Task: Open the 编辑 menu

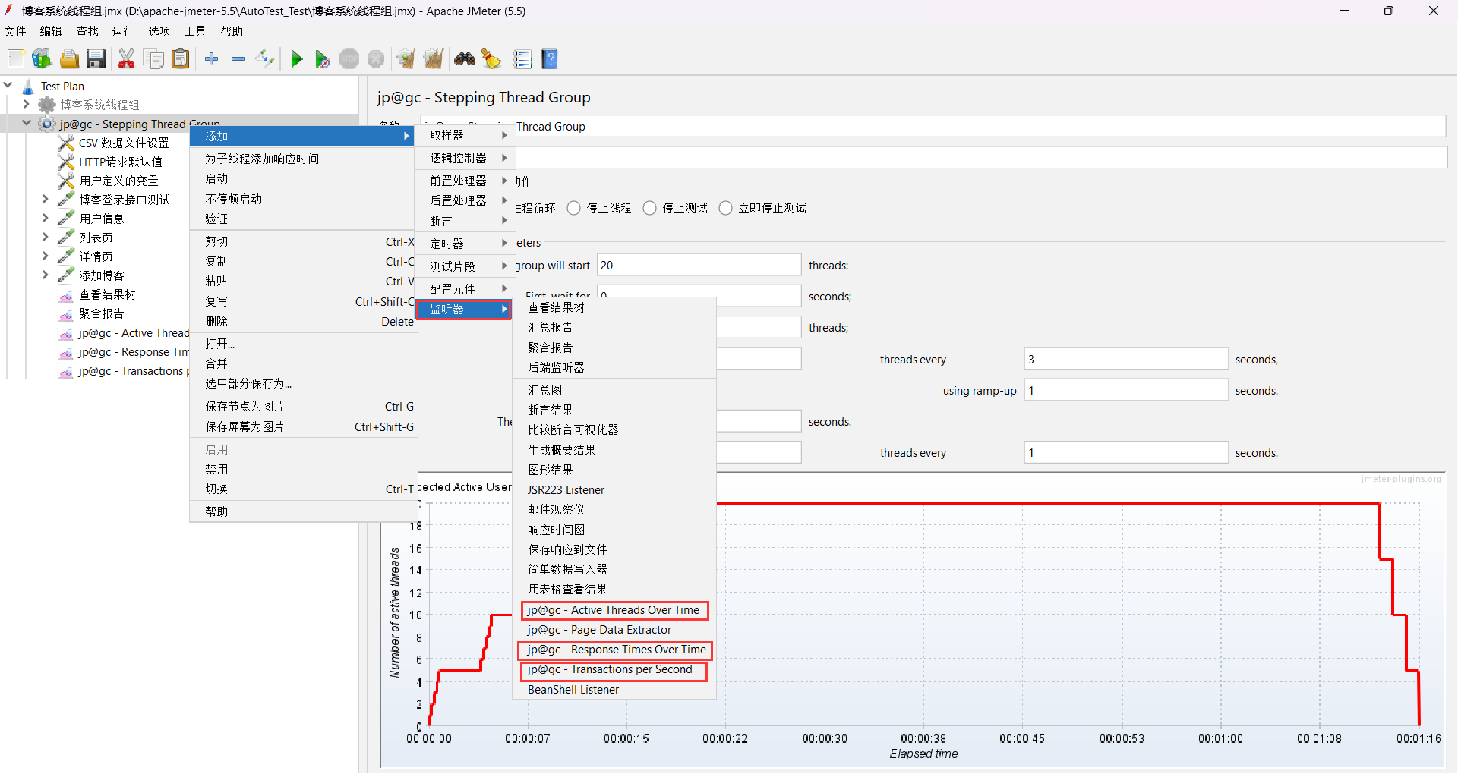Action: point(51,31)
